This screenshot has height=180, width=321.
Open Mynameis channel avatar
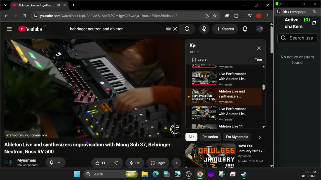pos(9,162)
